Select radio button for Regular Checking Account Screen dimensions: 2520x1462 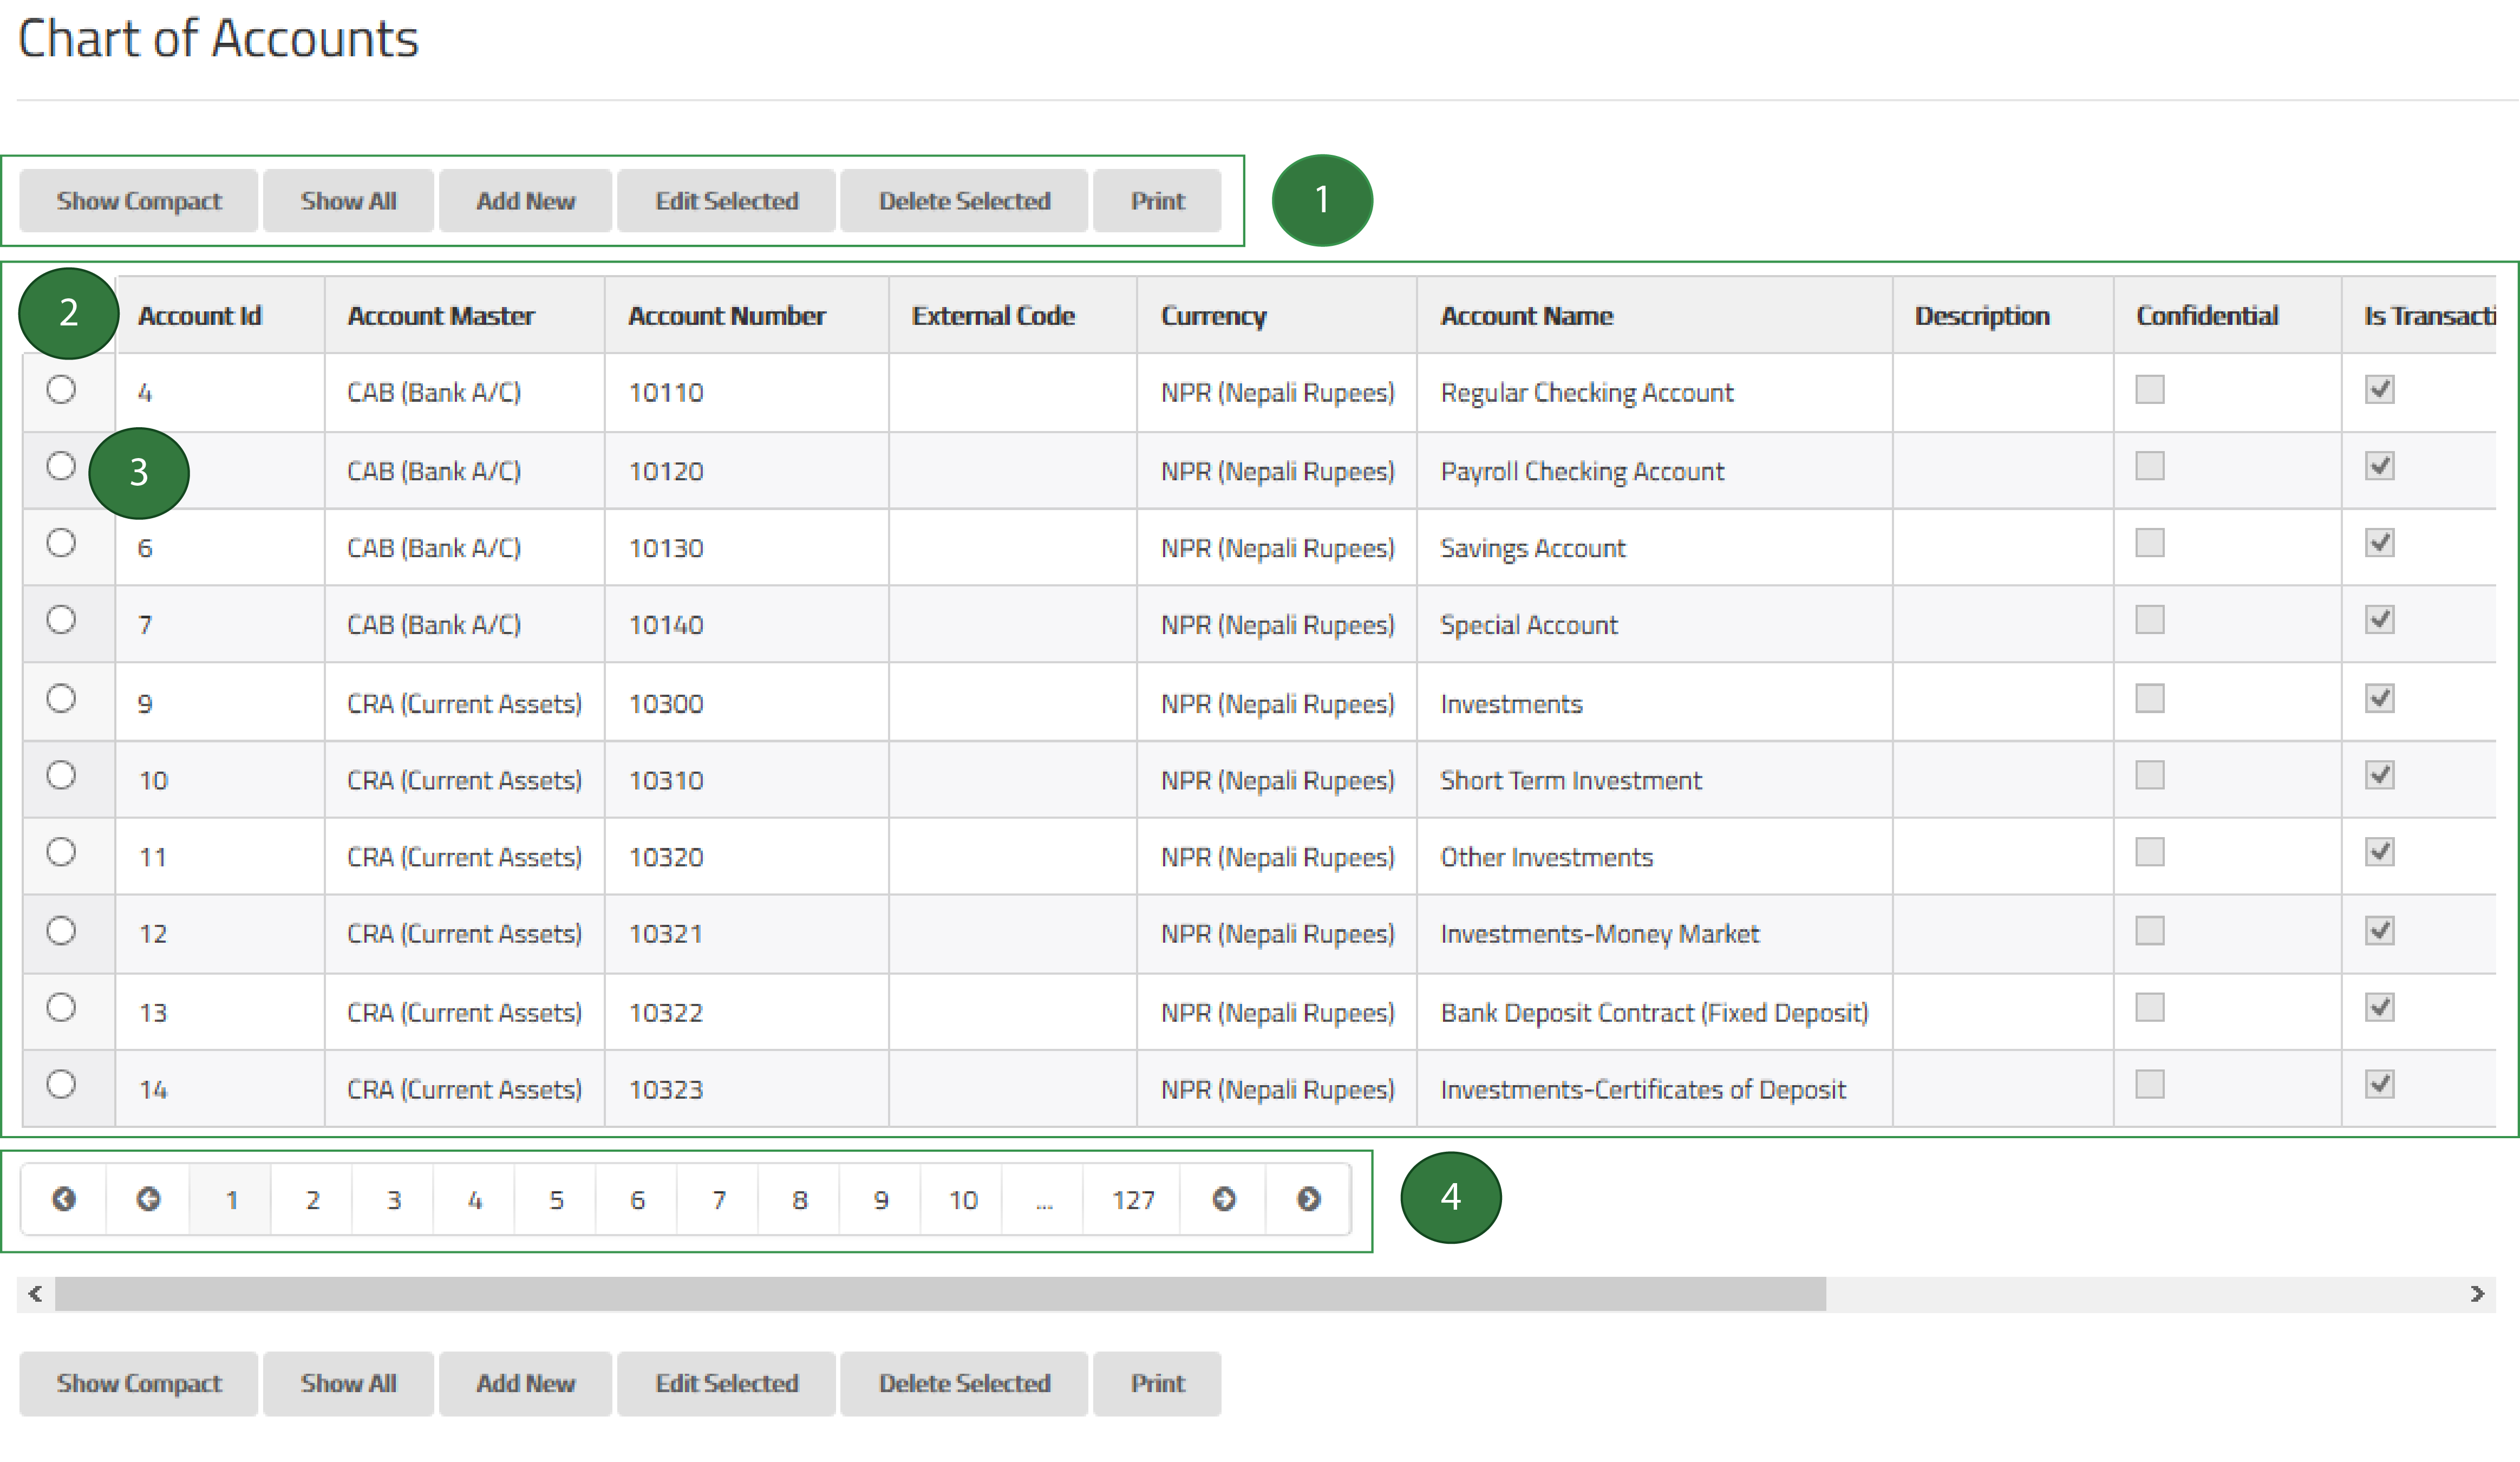(x=61, y=389)
